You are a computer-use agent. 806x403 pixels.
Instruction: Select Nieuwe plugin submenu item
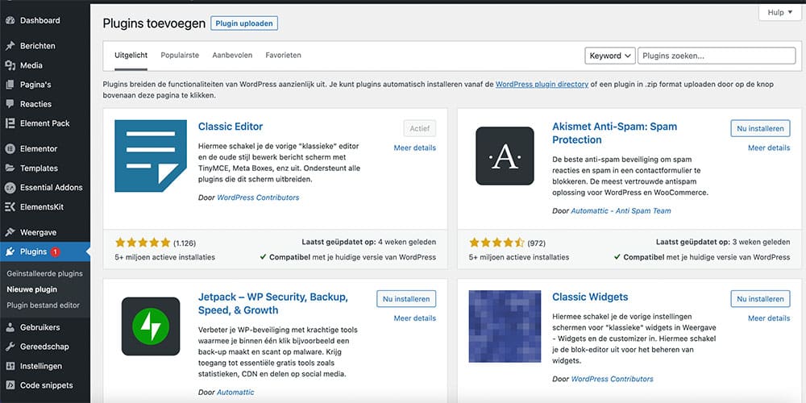coord(32,289)
